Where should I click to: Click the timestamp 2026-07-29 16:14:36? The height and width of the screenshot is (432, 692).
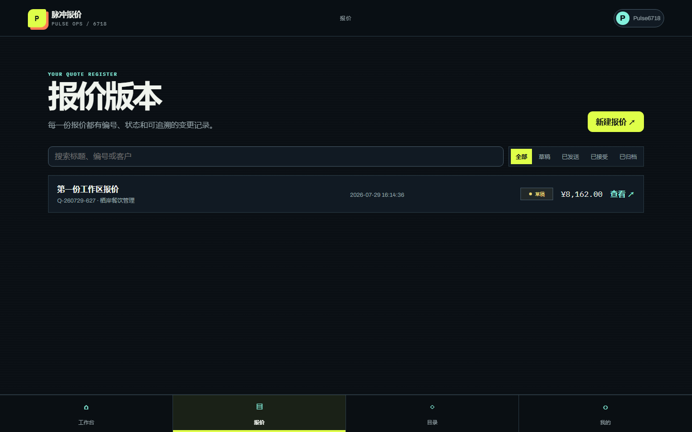point(377,195)
